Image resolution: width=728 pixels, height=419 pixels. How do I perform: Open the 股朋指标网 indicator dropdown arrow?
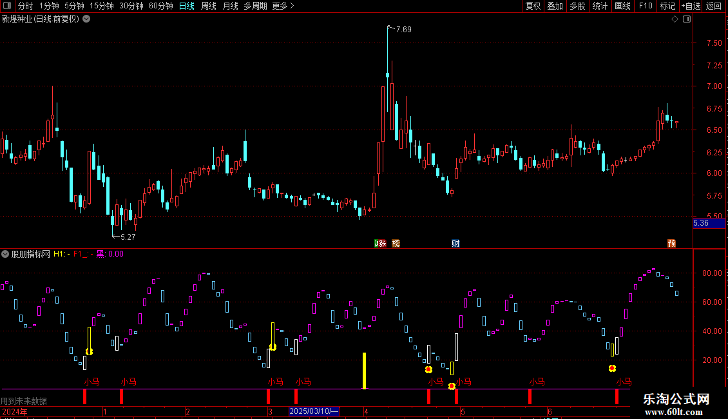pos(5,254)
